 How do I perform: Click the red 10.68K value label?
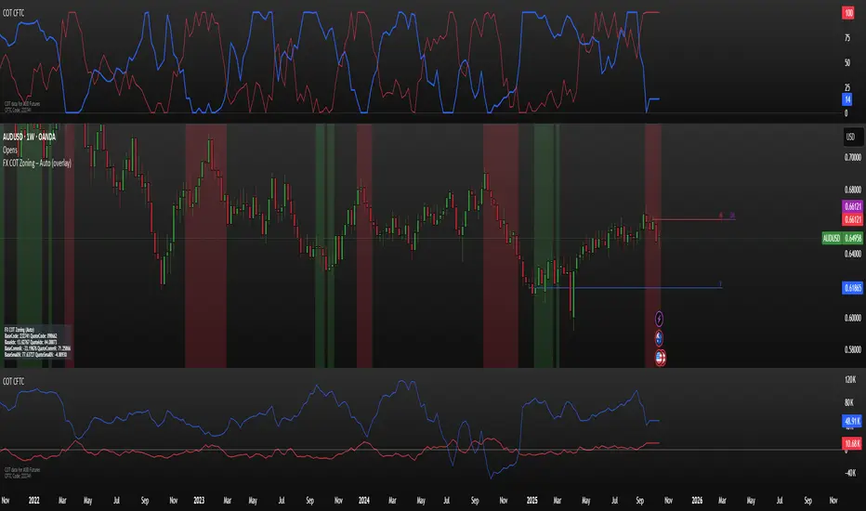click(849, 443)
